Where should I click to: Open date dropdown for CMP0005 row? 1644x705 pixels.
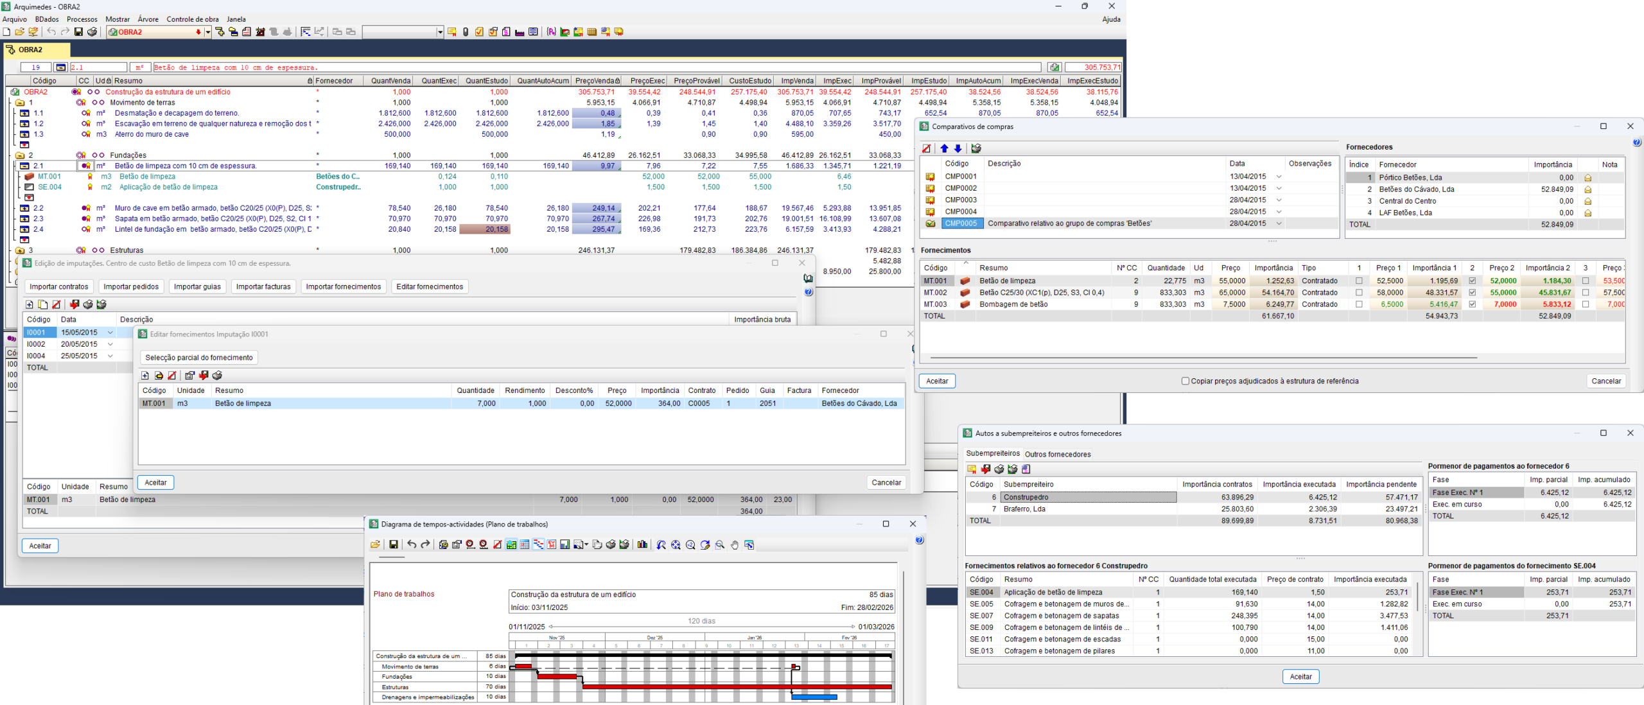point(1279,223)
